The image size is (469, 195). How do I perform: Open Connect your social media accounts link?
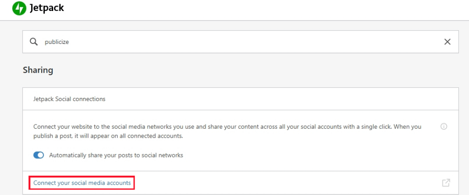tap(82, 183)
